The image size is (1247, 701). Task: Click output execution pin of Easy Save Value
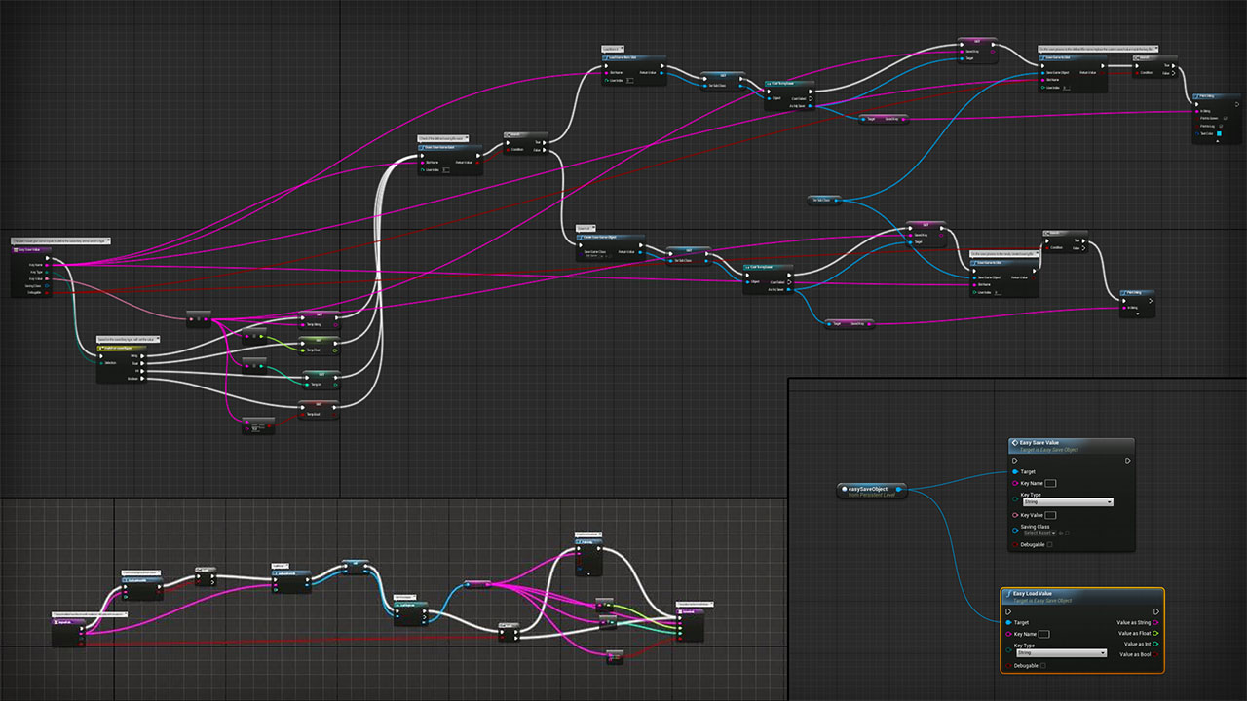tap(1127, 461)
